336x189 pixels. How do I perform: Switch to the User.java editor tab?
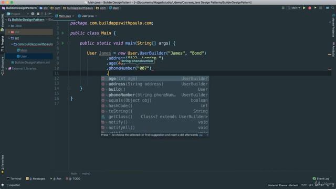coord(88,16)
